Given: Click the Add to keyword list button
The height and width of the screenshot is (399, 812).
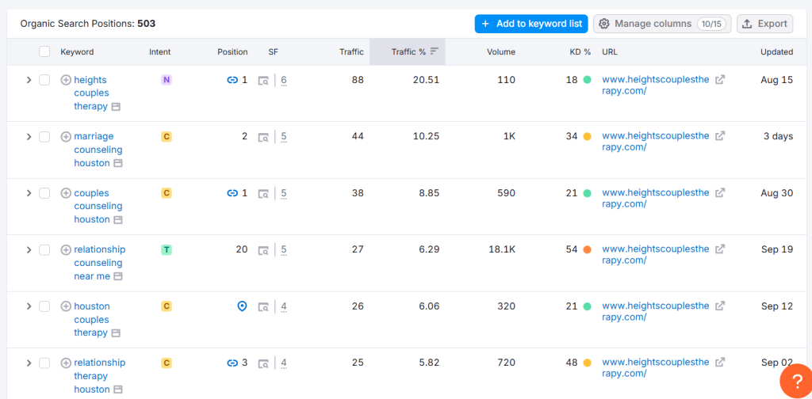Looking at the screenshot, I should click(531, 24).
